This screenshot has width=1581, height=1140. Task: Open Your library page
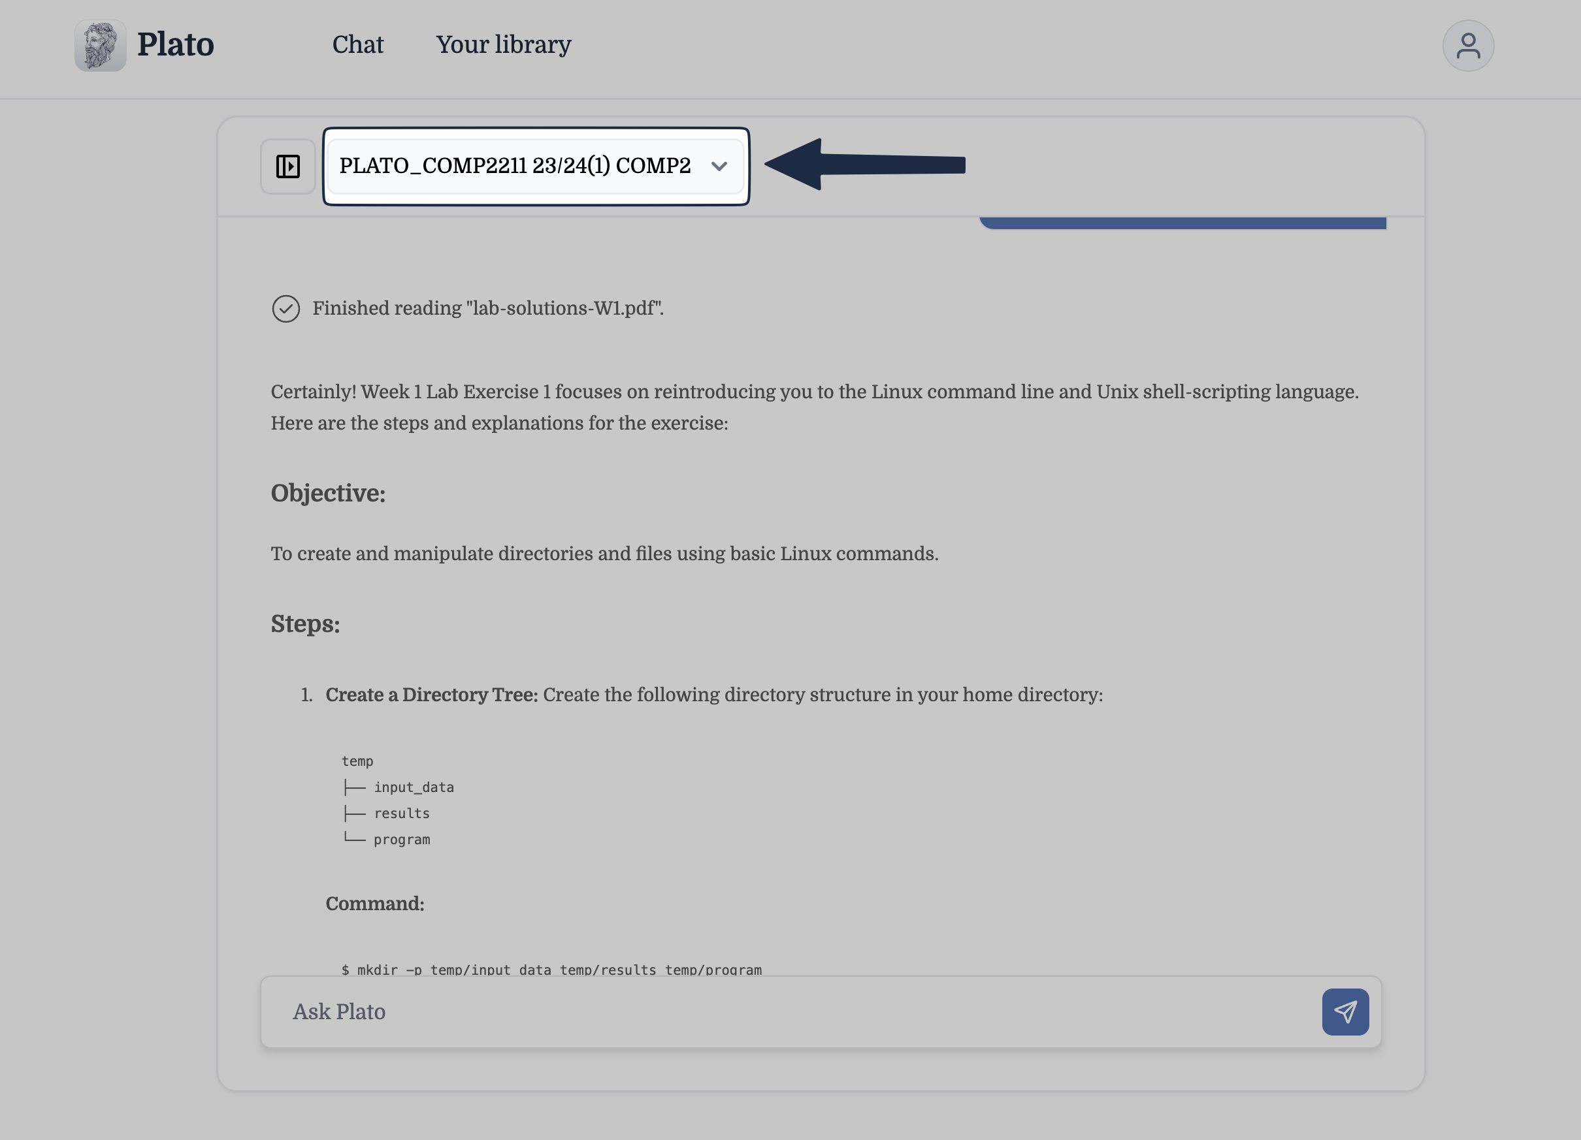tap(503, 44)
